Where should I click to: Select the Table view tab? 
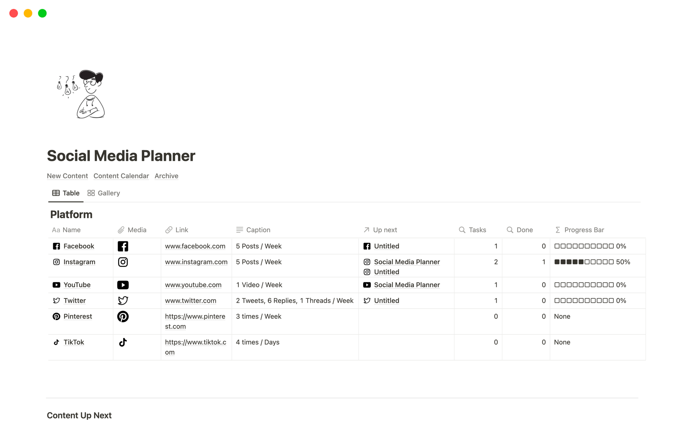[x=66, y=193]
